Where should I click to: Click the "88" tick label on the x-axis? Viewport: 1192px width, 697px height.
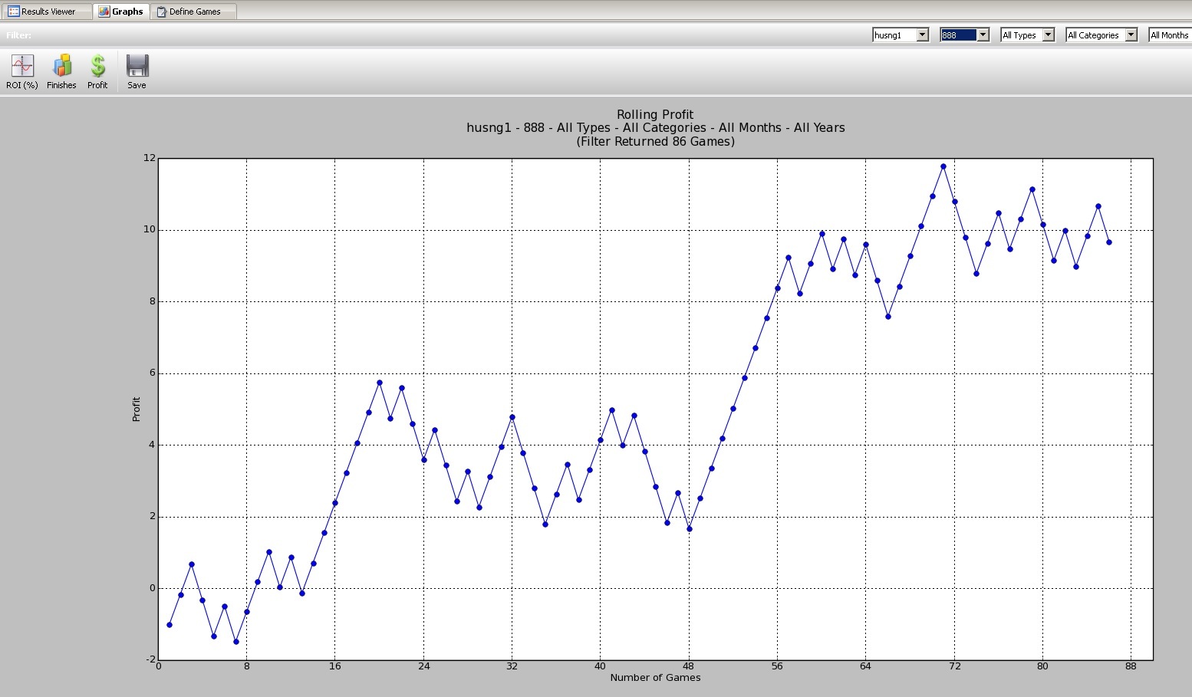[1131, 666]
